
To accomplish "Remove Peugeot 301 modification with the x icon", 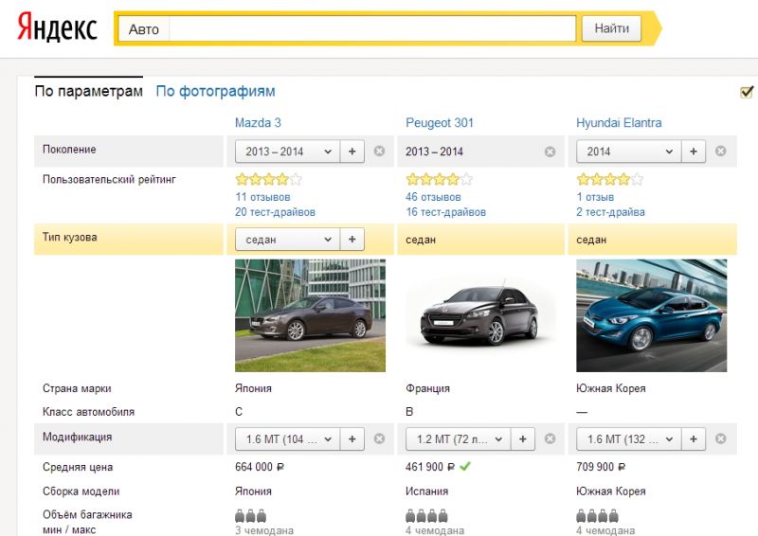I will [x=550, y=438].
